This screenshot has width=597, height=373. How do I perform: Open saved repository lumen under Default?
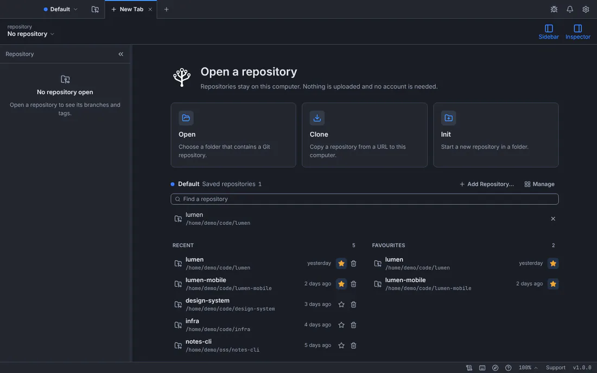[358, 218]
